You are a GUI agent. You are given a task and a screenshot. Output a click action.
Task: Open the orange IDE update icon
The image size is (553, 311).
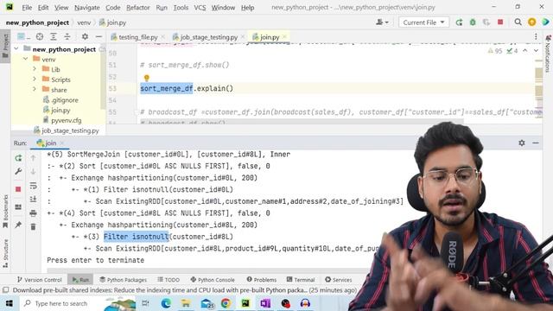point(532,22)
